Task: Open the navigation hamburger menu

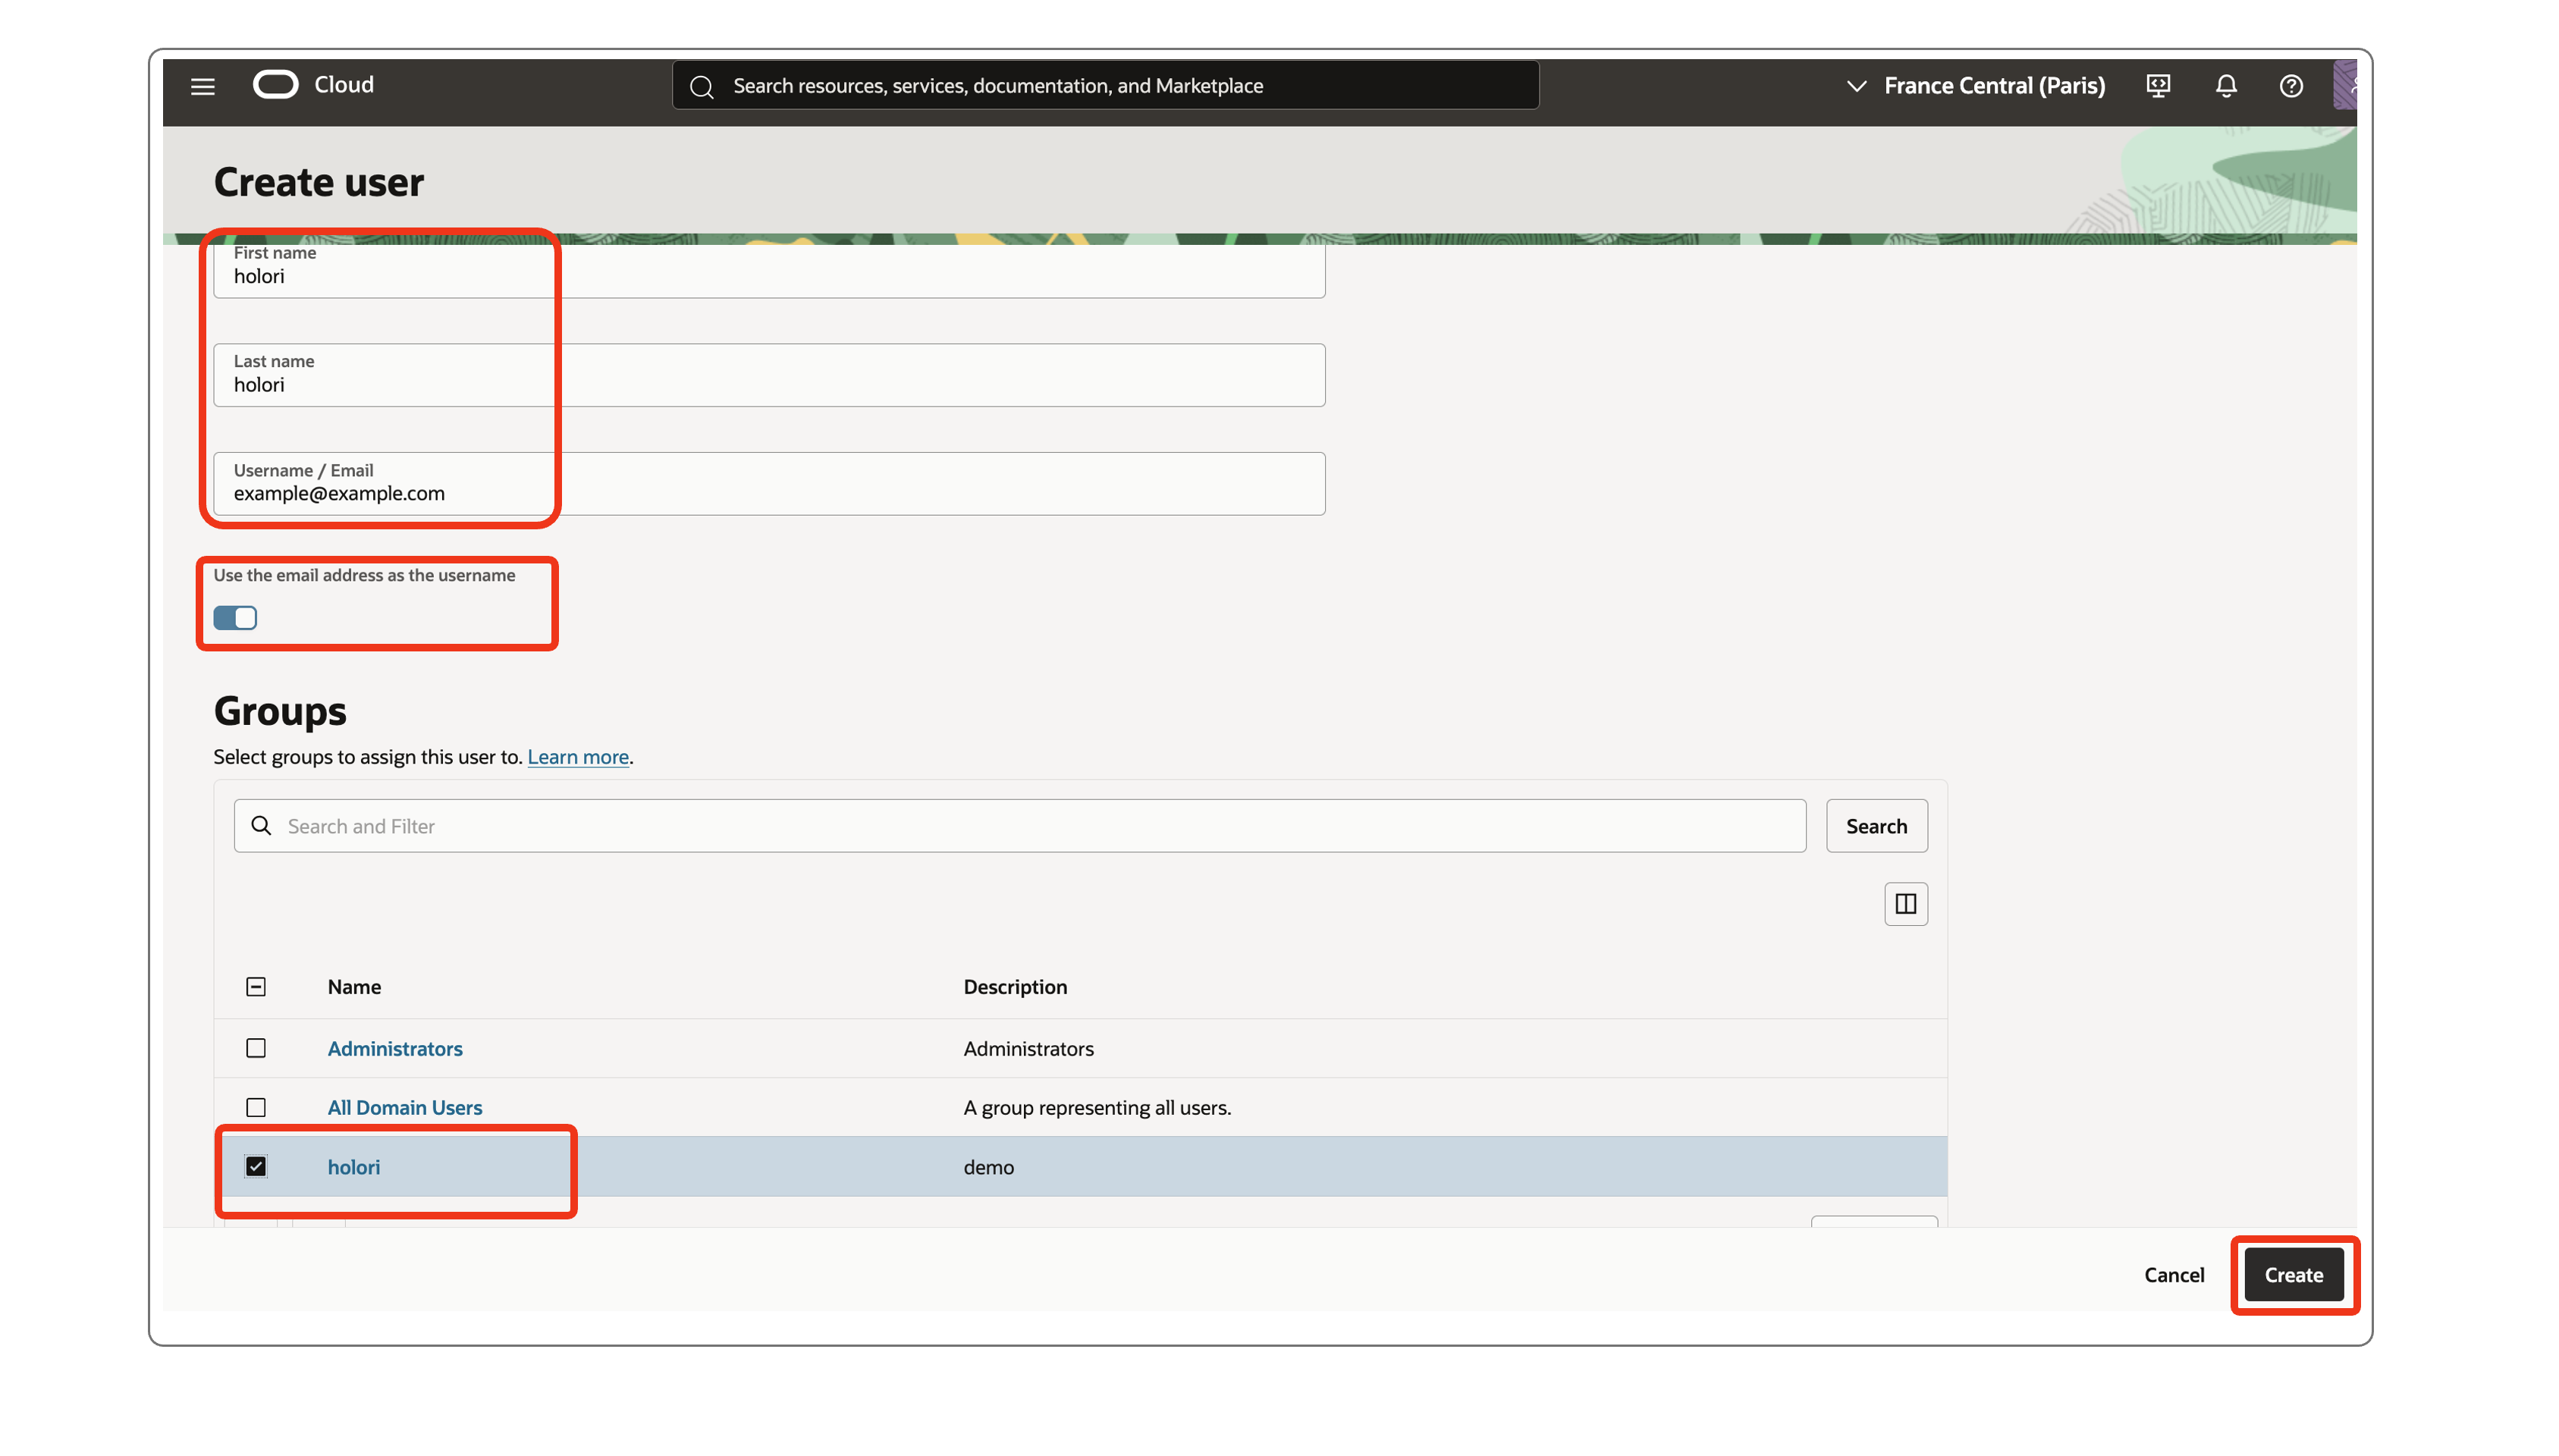Action: [202, 86]
